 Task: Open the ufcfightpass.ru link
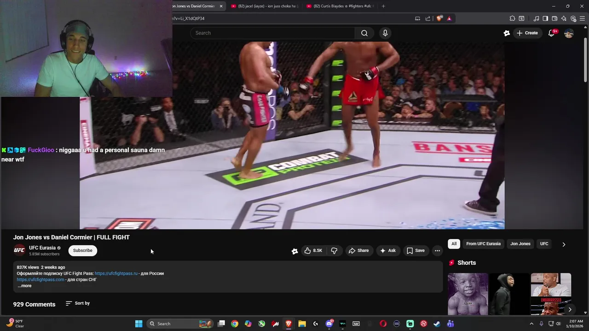tap(116, 274)
